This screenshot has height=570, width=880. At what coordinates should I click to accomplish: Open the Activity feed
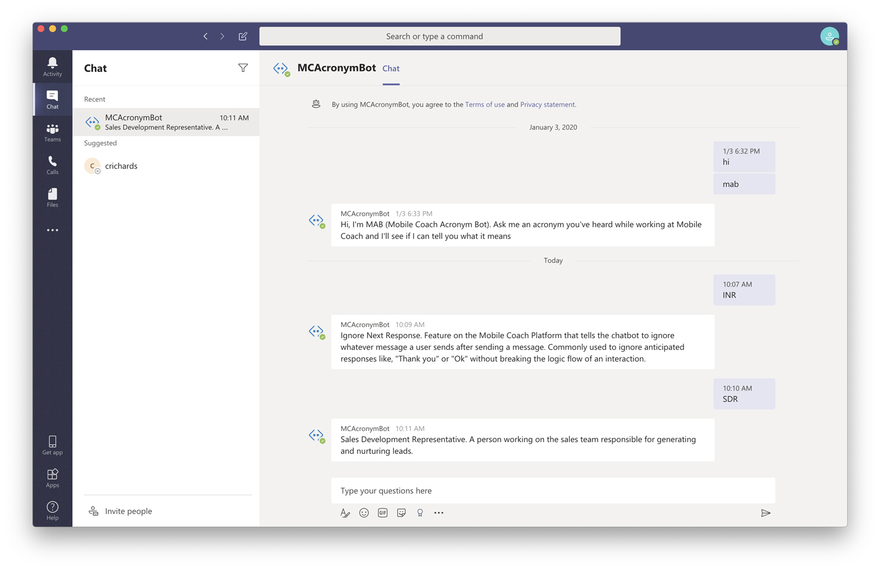(x=53, y=67)
